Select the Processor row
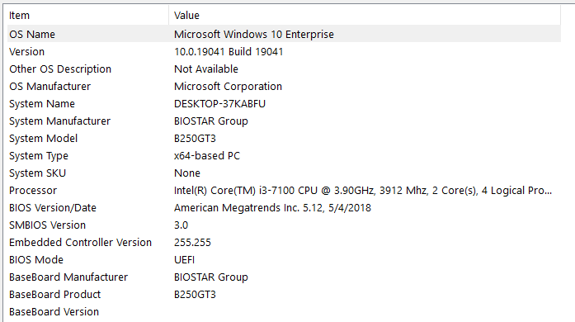The width and height of the screenshot is (575, 322). point(284,190)
